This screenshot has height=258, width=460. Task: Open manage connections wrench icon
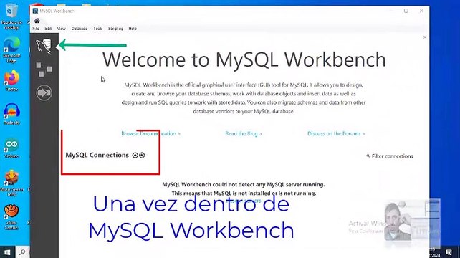(x=142, y=156)
